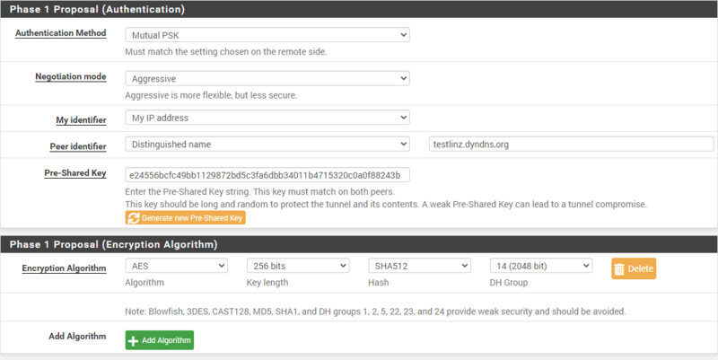Select the DH Group dropdown showing 14 (2048 bit)
Viewport: 718px width, 360px height.
click(x=541, y=266)
